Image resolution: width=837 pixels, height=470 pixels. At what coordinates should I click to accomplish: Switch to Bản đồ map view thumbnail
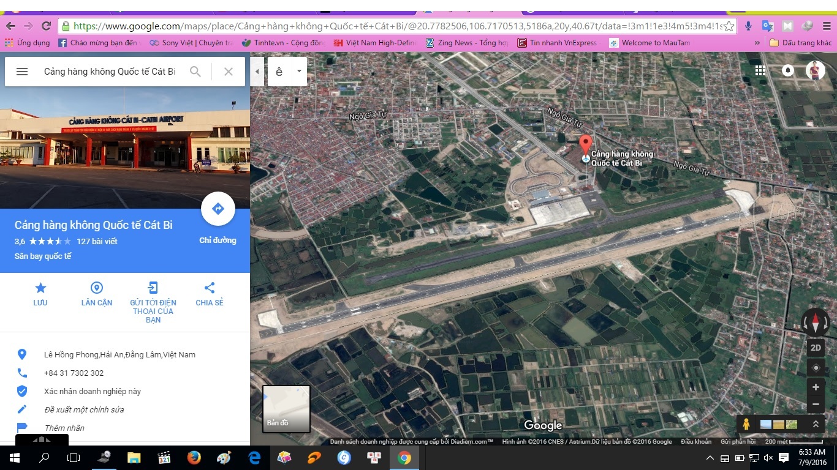tap(286, 409)
